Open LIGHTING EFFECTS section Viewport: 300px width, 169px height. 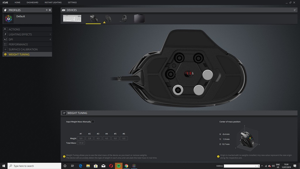pos(27,34)
